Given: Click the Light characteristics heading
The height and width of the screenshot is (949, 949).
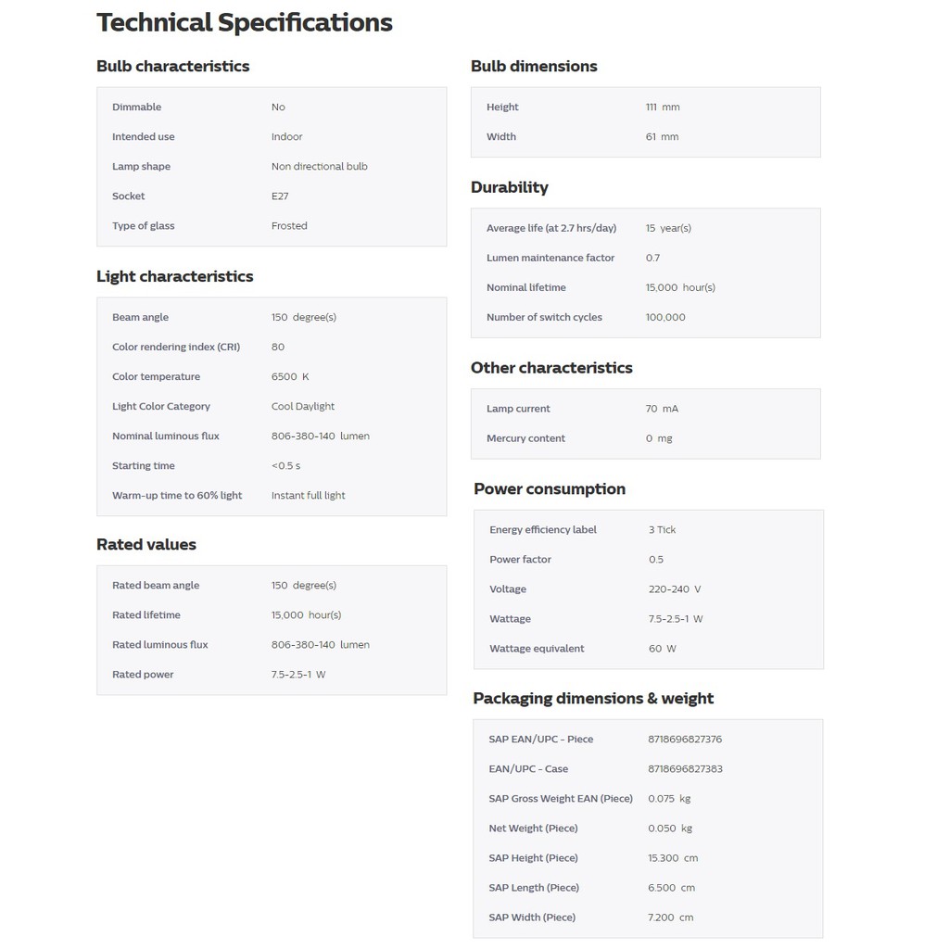Looking at the screenshot, I should (x=175, y=277).
